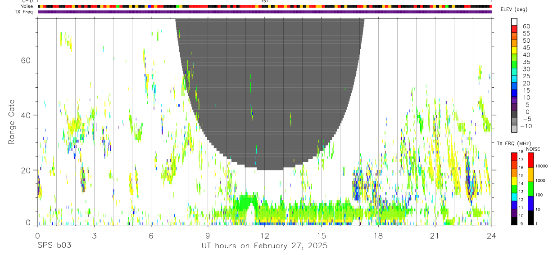
Task: Click the "TX Freq" row label at top left
Action: pyautogui.click(x=24, y=12)
